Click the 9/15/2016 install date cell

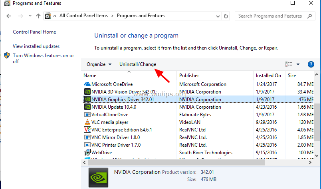(x=266, y=153)
